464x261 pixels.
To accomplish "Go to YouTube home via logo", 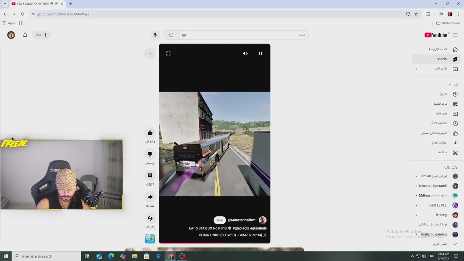I will [436, 35].
